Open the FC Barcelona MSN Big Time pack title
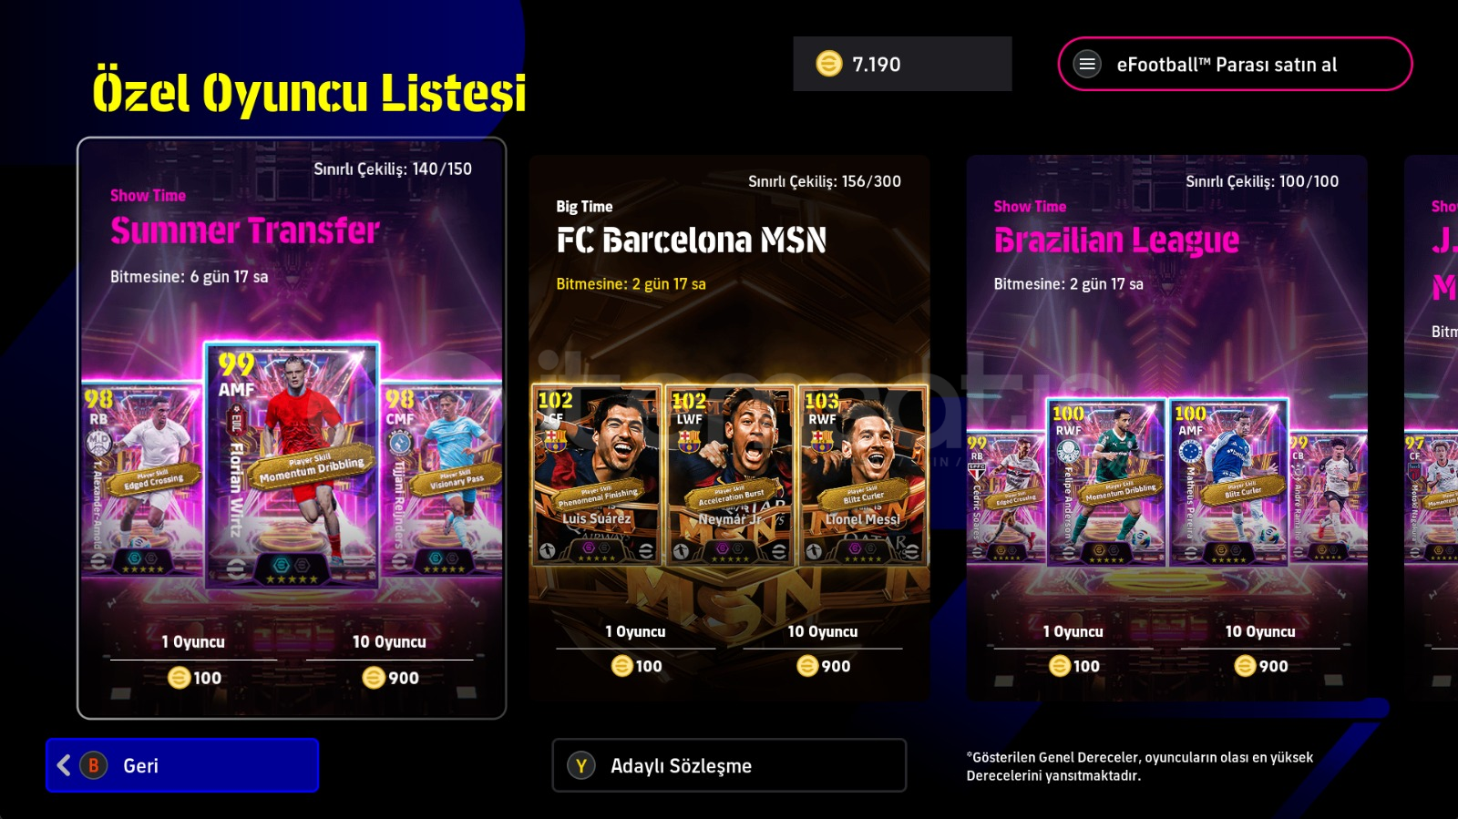This screenshot has height=819, width=1458. pos(692,241)
